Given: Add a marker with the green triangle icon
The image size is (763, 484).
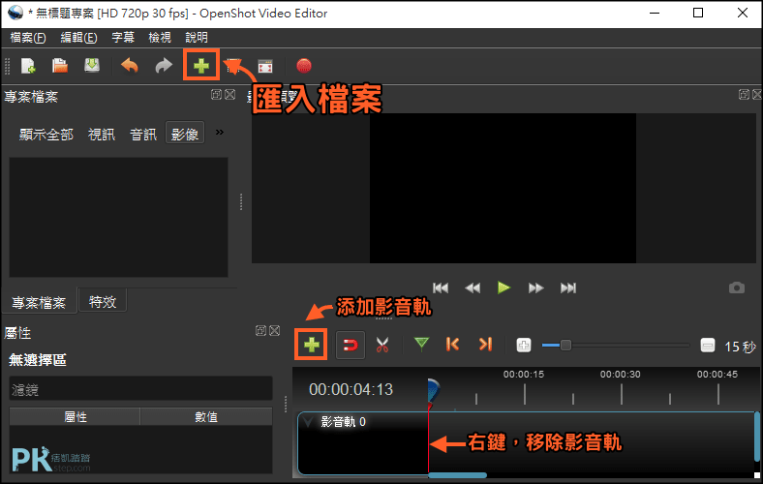Looking at the screenshot, I should click(x=421, y=344).
